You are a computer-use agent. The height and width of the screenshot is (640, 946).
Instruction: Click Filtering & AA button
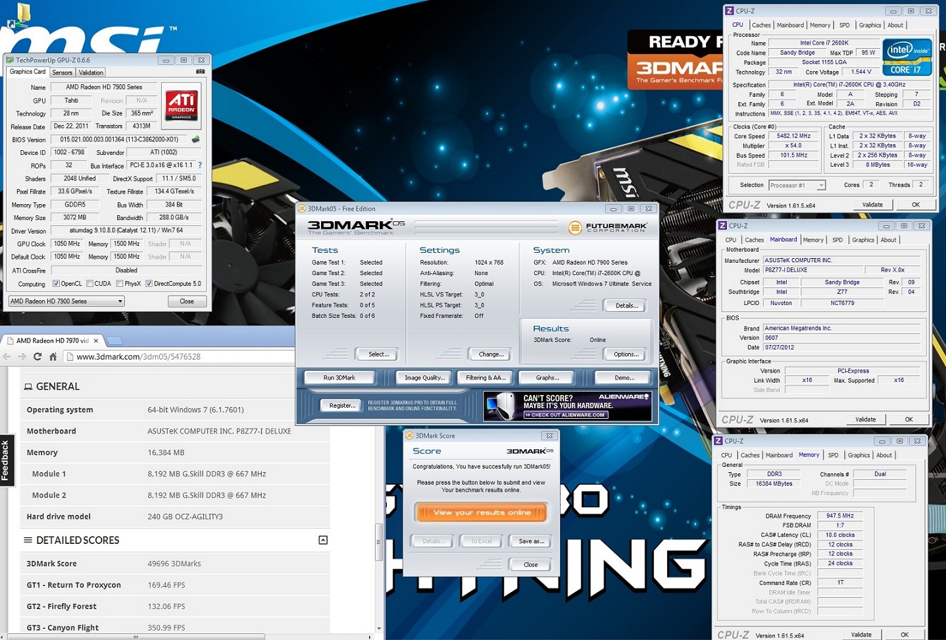click(x=485, y=377)
